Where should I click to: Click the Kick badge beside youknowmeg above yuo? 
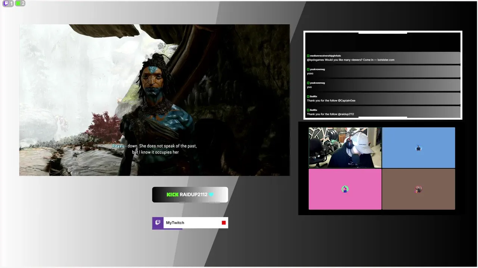pos(308,83)
